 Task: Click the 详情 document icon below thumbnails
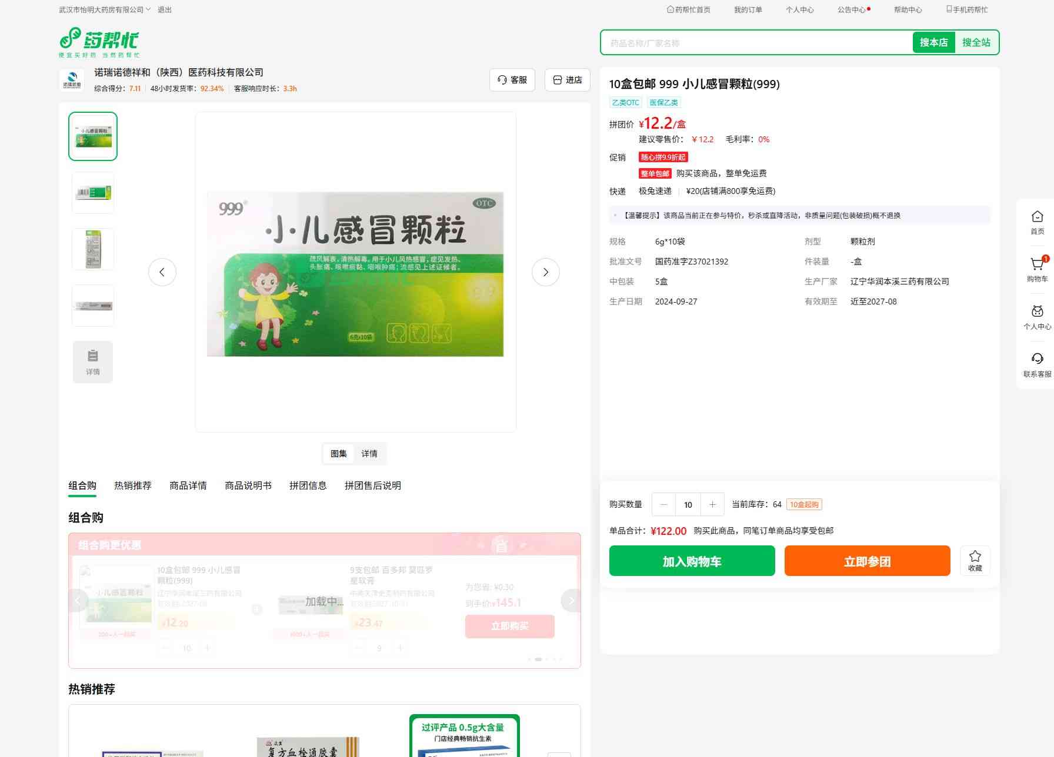[x=93, y=362]
